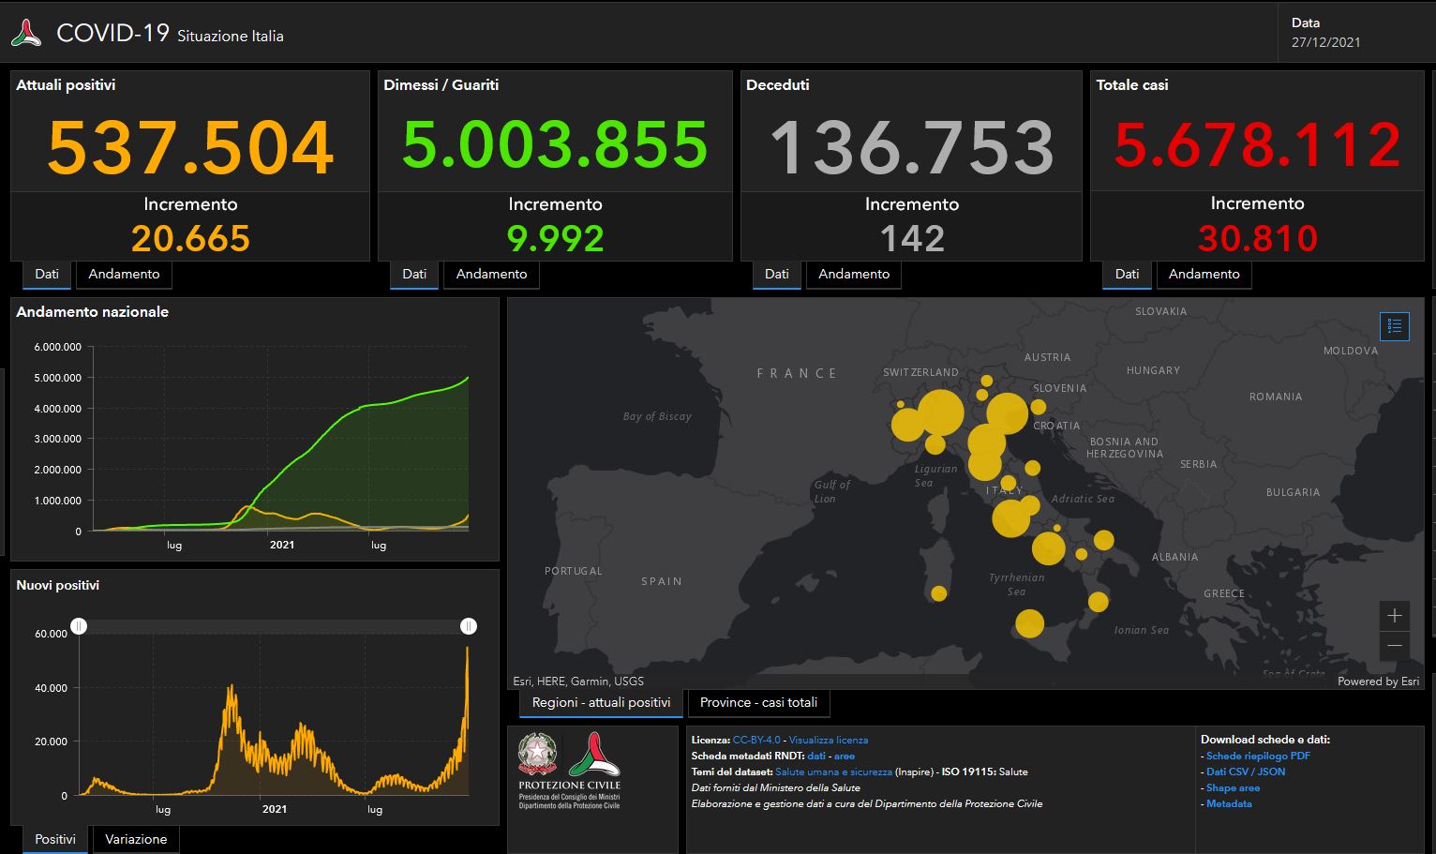
Task: Switch to Province - casi totali view
Action: 758,702
